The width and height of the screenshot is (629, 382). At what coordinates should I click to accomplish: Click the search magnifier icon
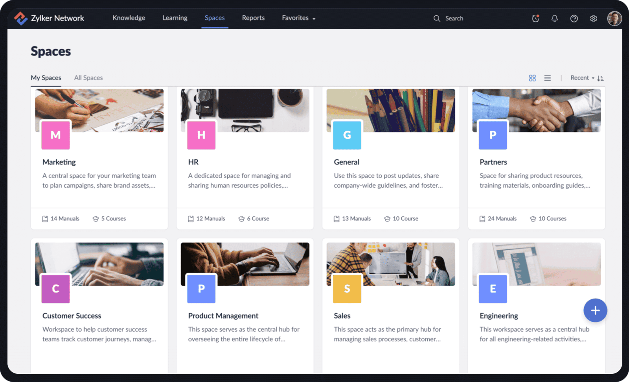point(436,18)
